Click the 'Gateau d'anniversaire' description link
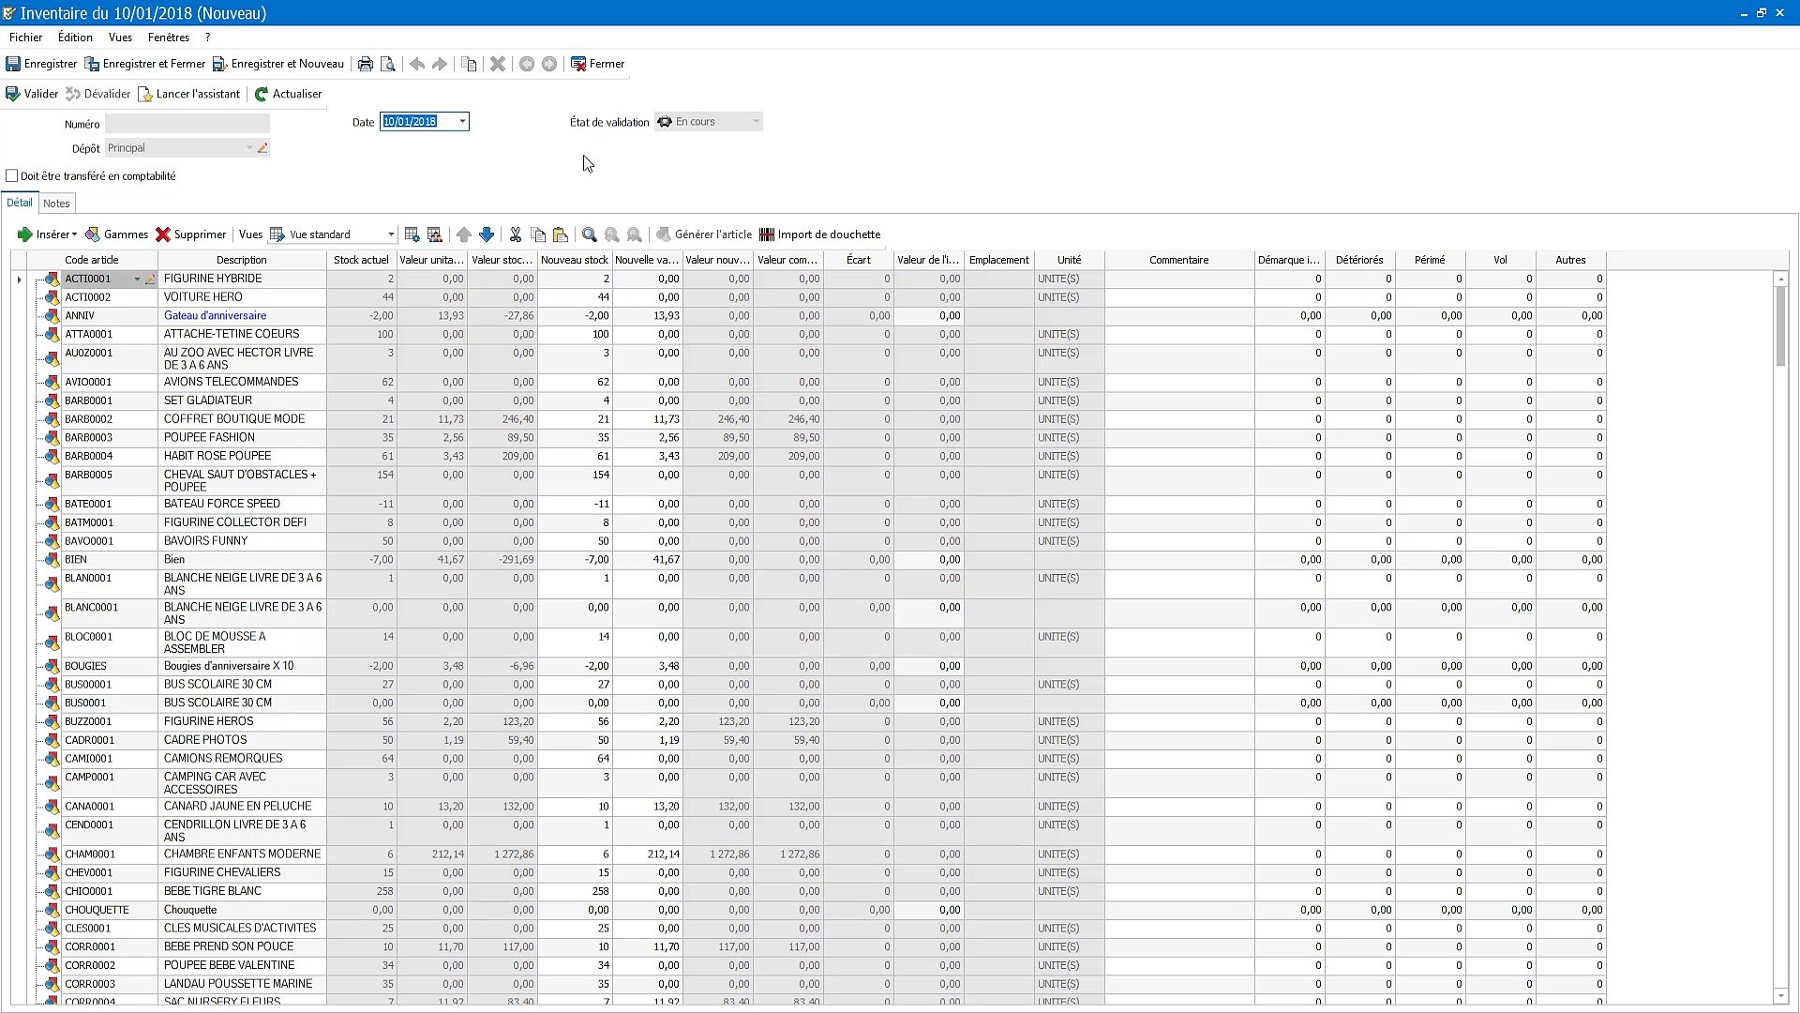The height and width of the screenshot is (1013, 1800). pyautogui.click(x=215, y=316)
